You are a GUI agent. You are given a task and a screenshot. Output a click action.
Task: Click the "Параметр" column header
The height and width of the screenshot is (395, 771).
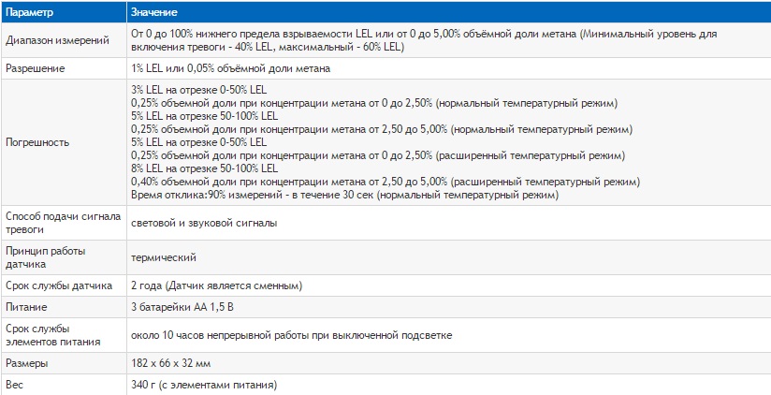pyautogui.click(x=33, y=13)
